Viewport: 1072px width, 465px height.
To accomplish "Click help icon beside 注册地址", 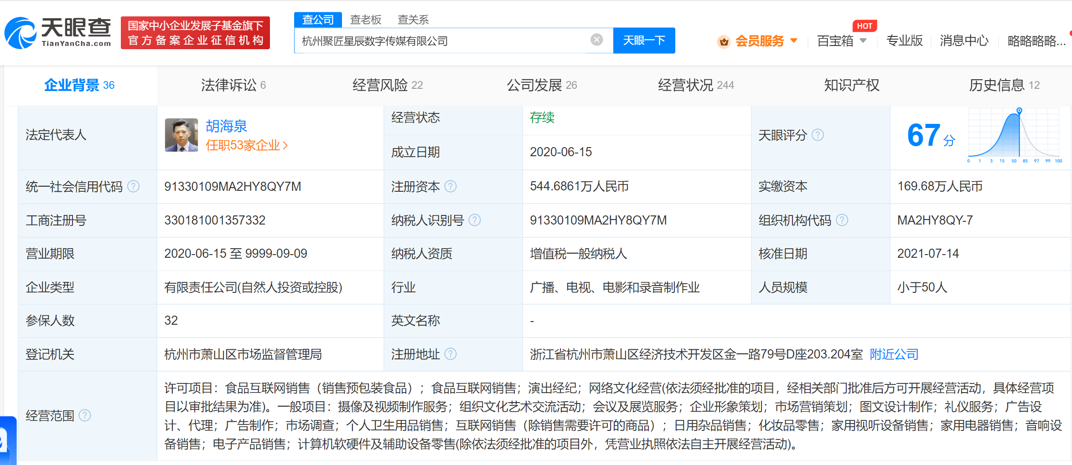I will coord(451,354).
